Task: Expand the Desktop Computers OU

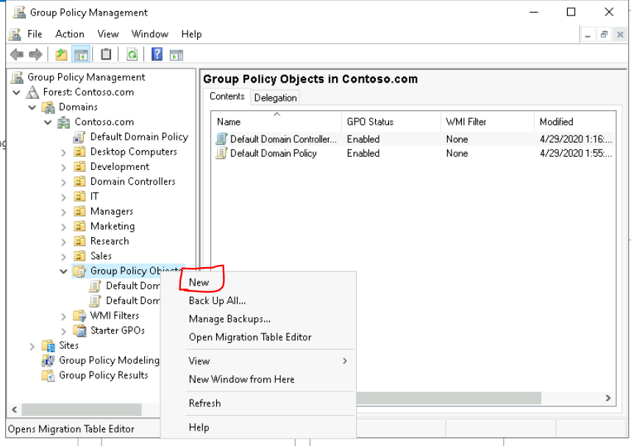Action: pos(63,152)
